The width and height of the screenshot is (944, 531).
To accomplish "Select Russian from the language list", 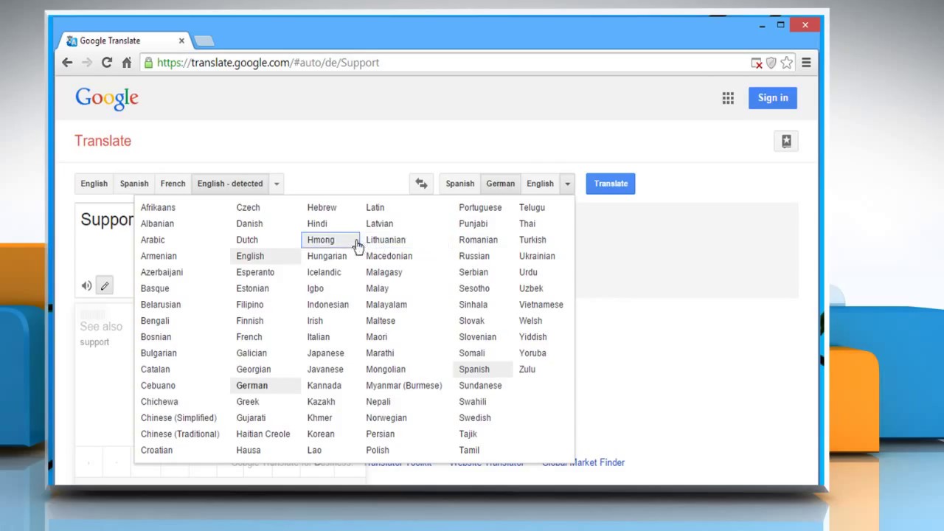I will coord(474,256).
